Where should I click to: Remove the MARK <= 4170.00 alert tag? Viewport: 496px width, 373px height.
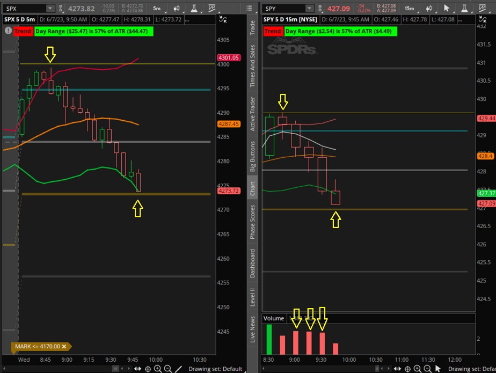[64, 346]
